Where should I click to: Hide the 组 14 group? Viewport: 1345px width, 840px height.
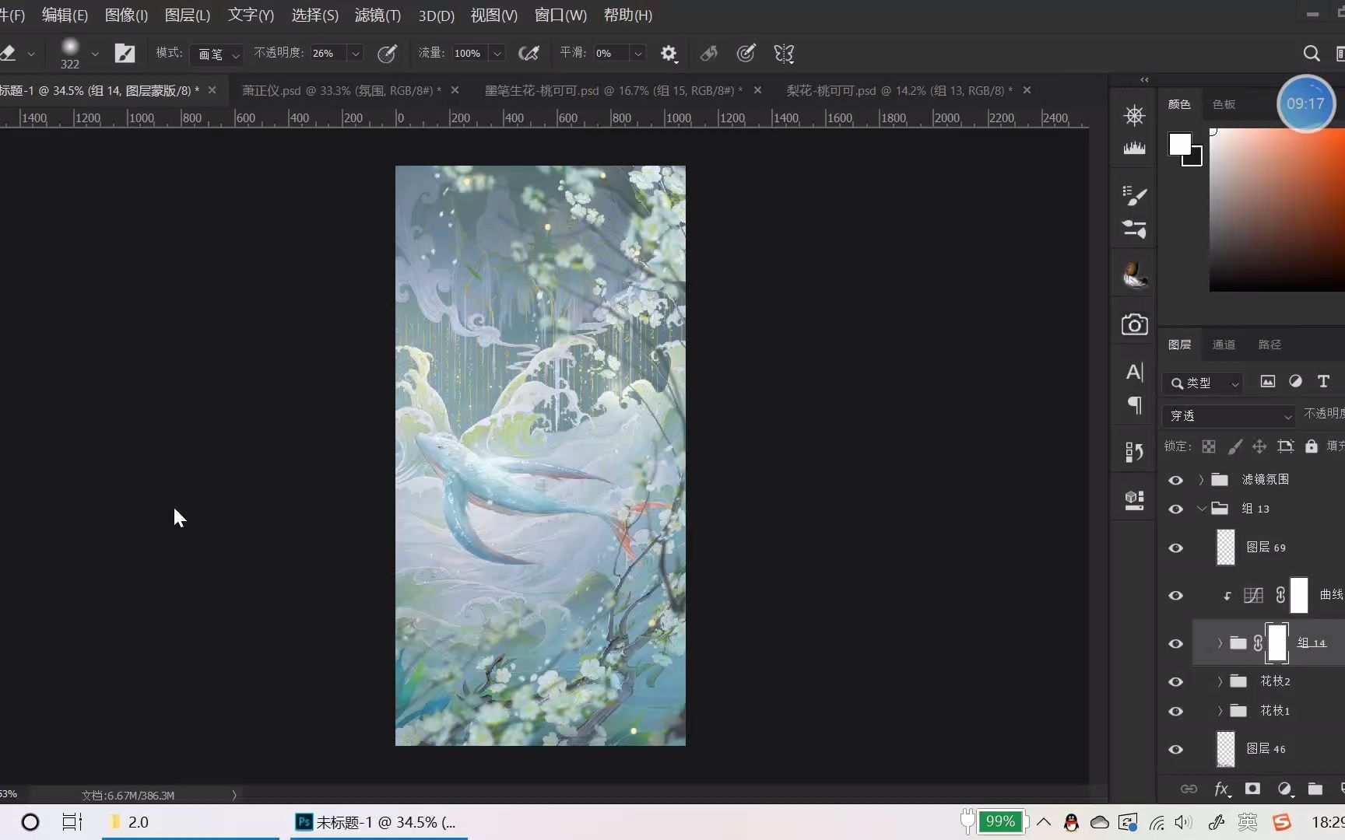click(x=1175, y=644)
